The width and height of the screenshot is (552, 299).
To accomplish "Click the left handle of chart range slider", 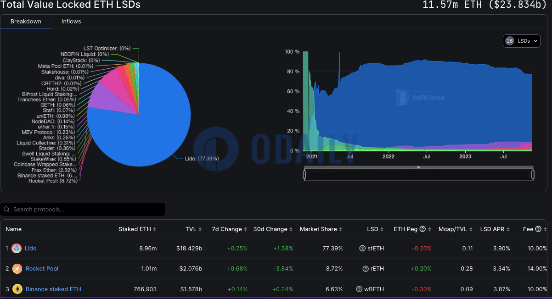I will 304,174.
